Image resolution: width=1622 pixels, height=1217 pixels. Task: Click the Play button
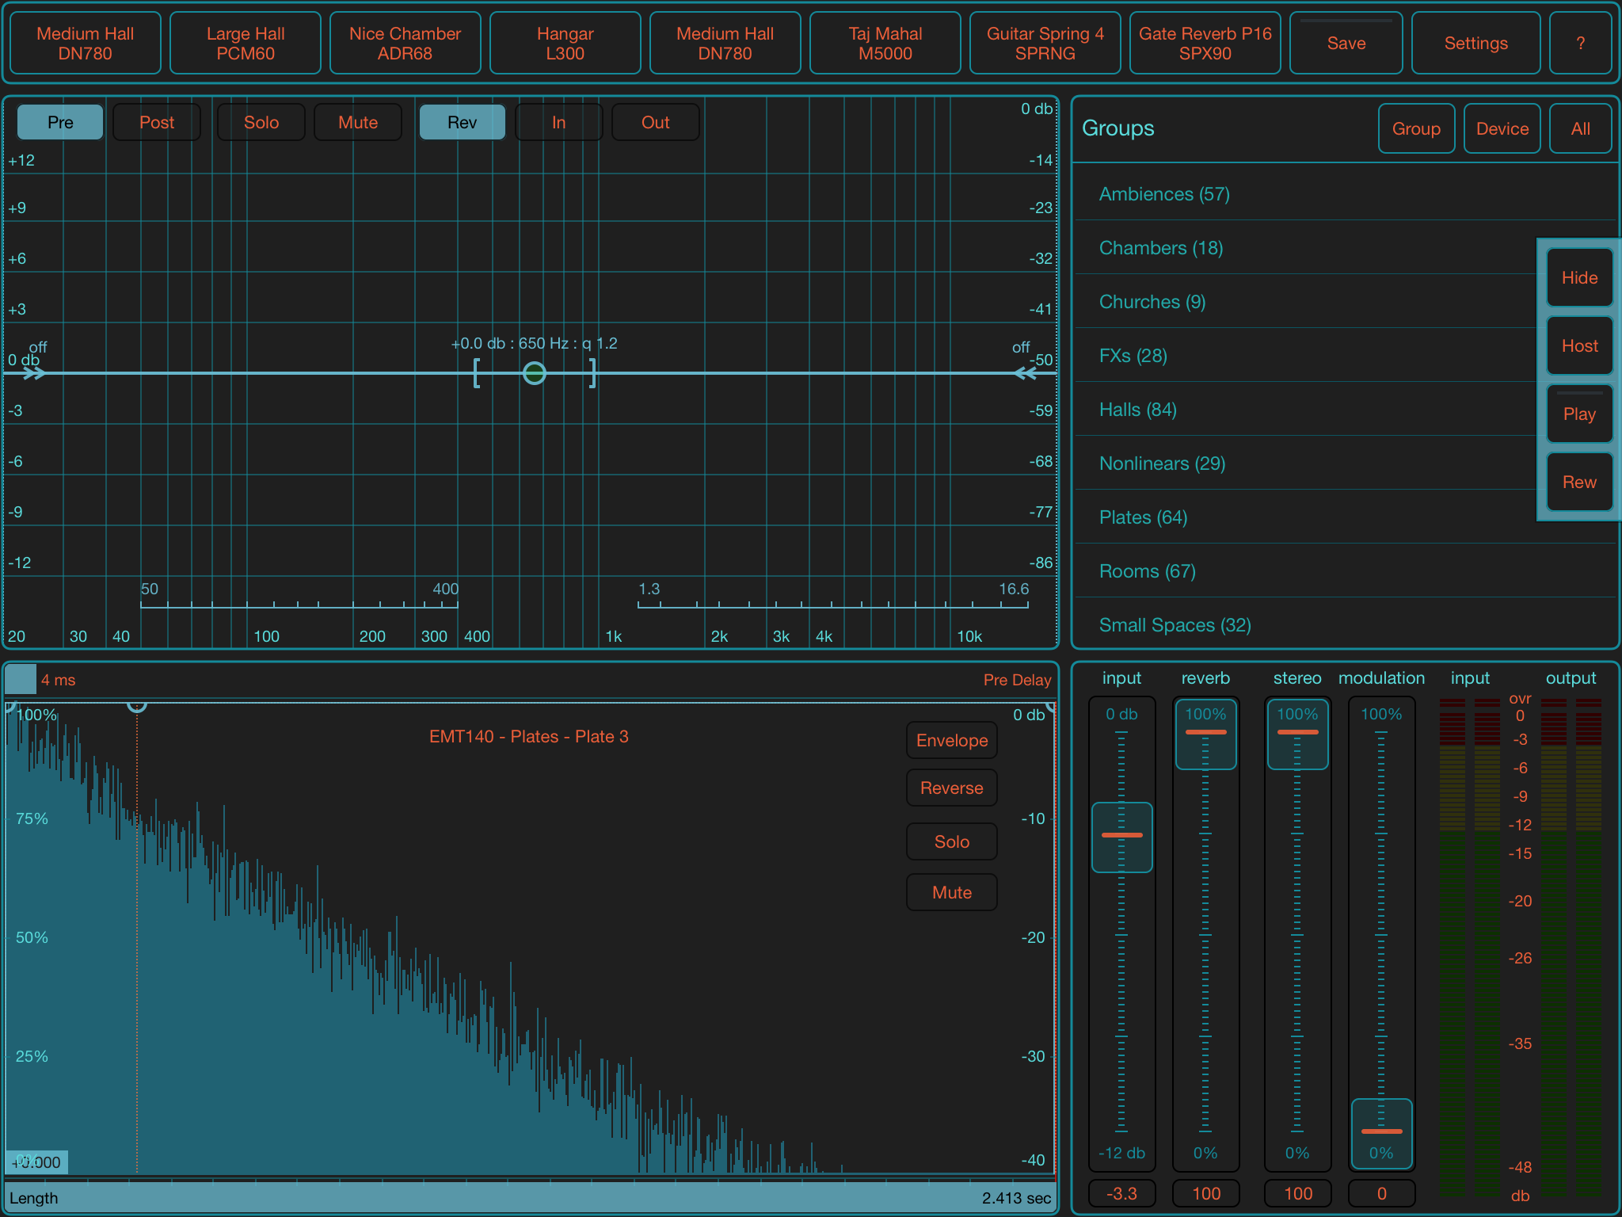[1580, 414]
